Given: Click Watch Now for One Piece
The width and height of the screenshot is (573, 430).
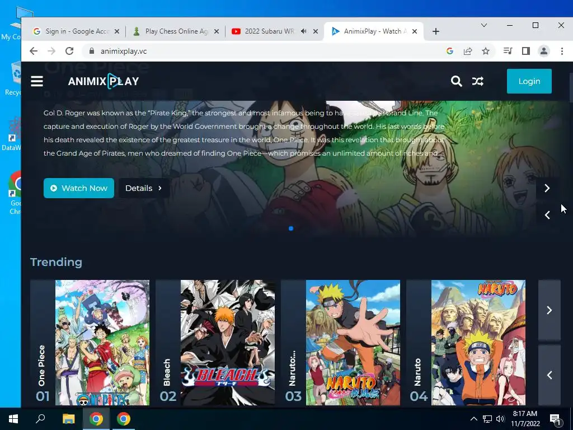Looking at the screenshot, I should pyautogui.click(x=78, y=188).
